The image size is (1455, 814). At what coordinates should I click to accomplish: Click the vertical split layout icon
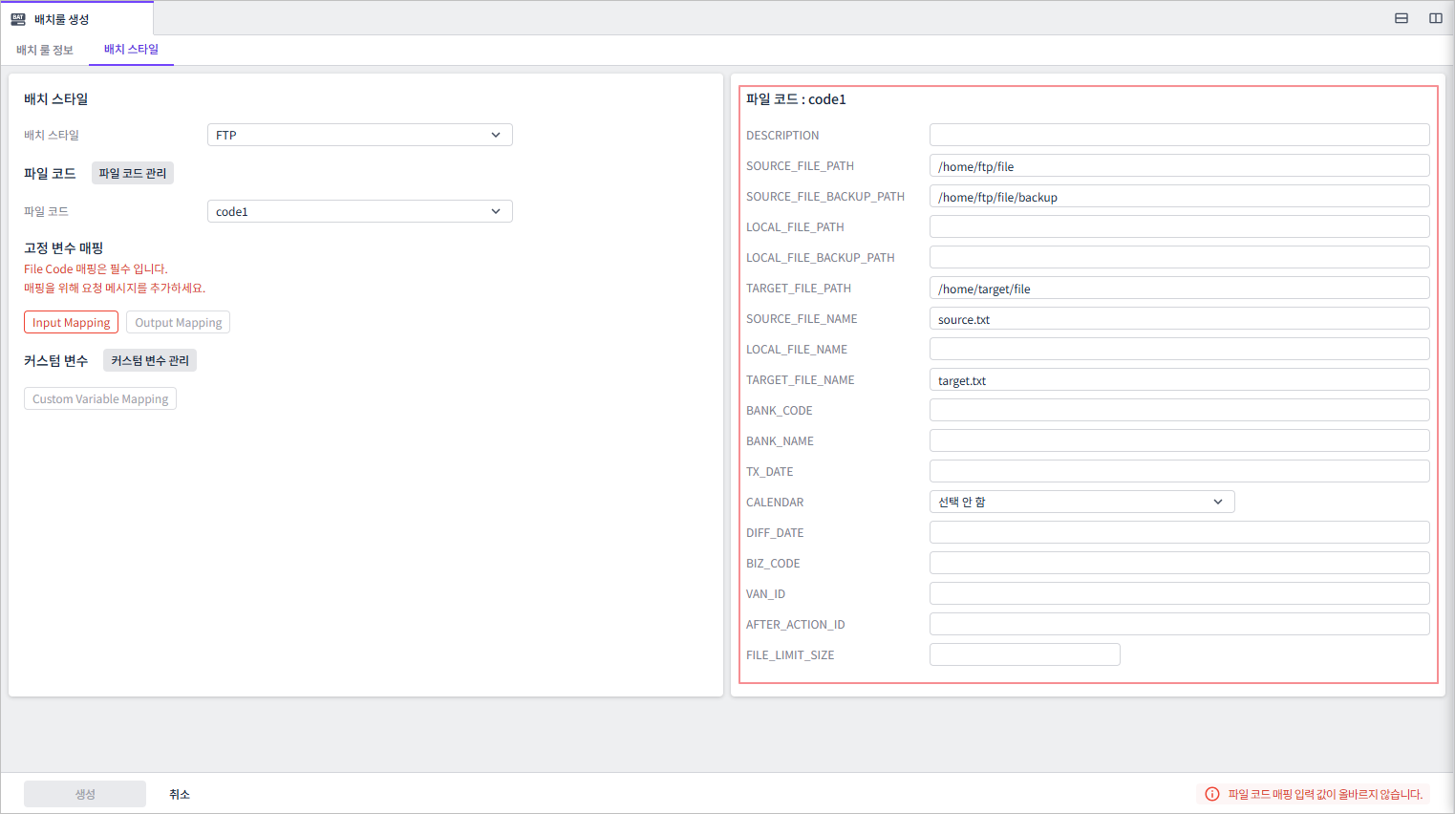(x=1436, y=18)
